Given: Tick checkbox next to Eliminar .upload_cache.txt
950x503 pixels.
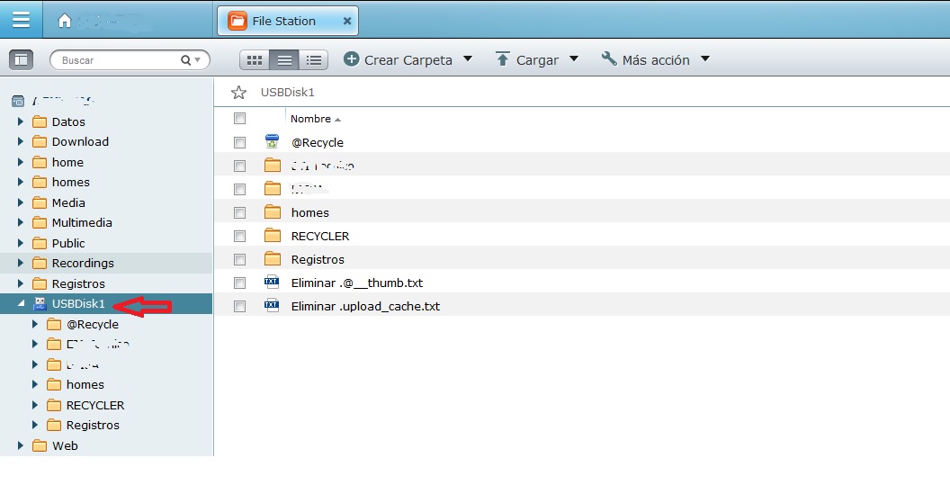Looking at the screenshot, I should (x=239, y=306).
